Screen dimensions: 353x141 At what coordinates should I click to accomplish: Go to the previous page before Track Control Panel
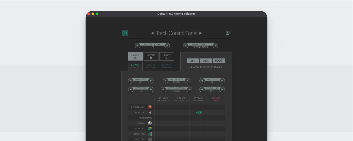(x=152, y=33)
